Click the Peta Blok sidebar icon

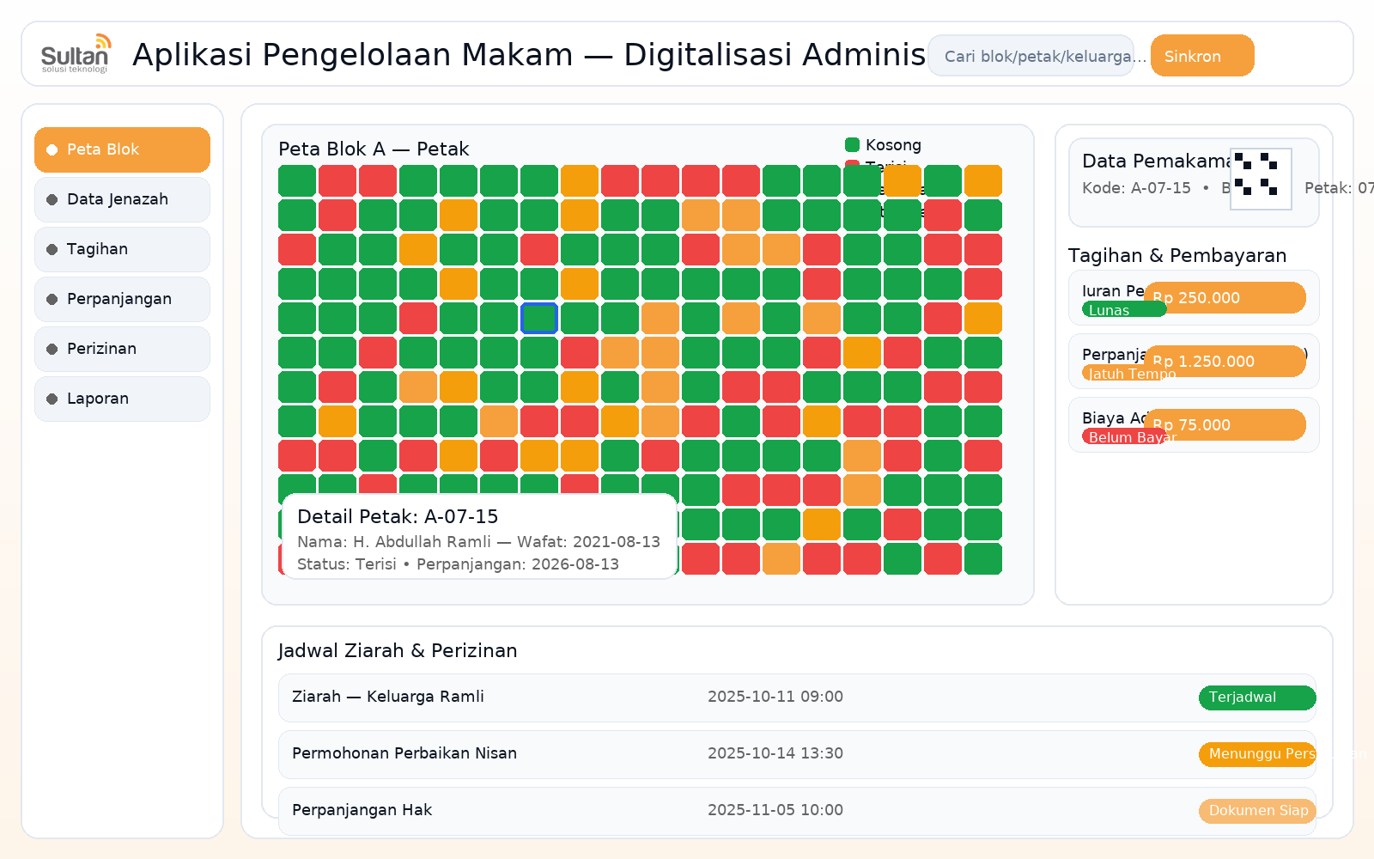tap(52, 149)
